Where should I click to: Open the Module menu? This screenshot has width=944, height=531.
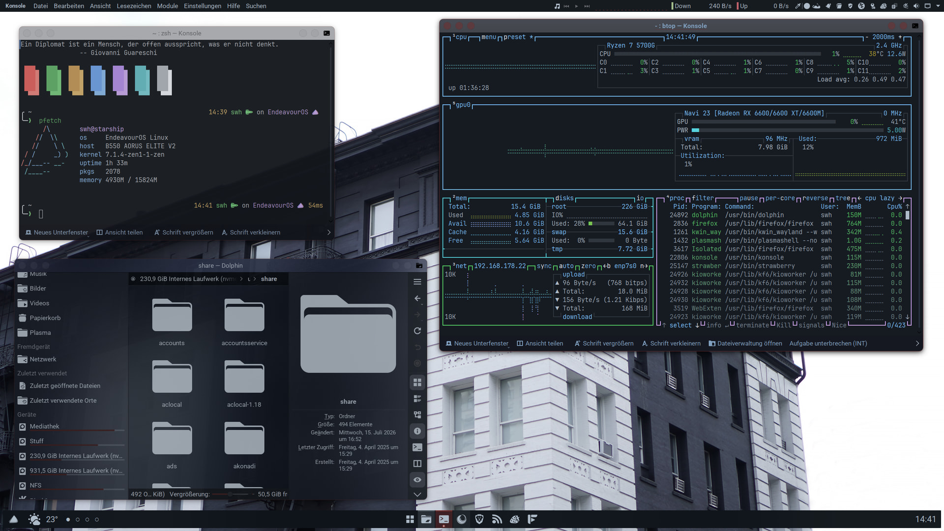point(168,6)
